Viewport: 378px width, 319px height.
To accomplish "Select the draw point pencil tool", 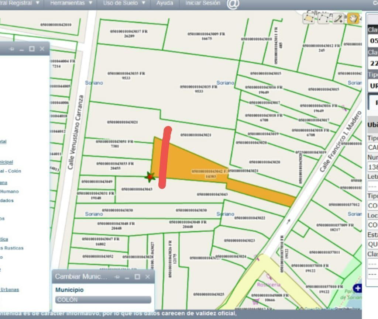I will [x=338, y=18].
